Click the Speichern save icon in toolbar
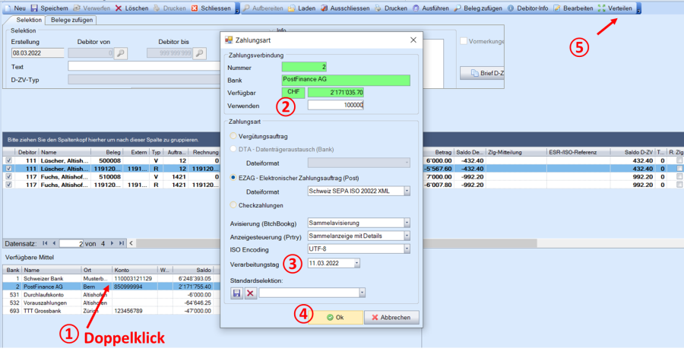Screen dimensions: 684x358 [x=35, y=8]
